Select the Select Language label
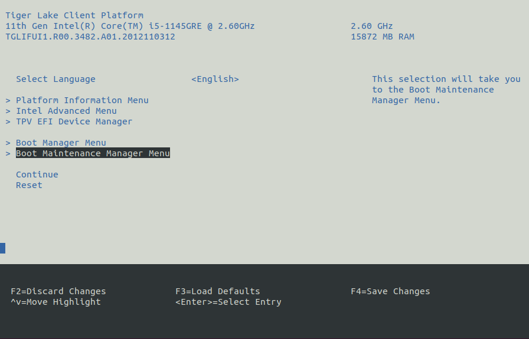 point(55,79)
